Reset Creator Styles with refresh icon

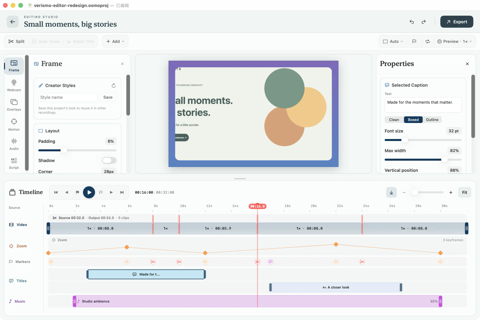114,85
